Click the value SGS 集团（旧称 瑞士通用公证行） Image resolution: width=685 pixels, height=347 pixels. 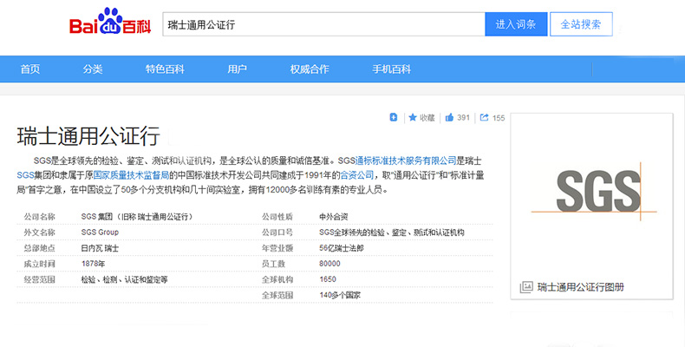point(137,217)
